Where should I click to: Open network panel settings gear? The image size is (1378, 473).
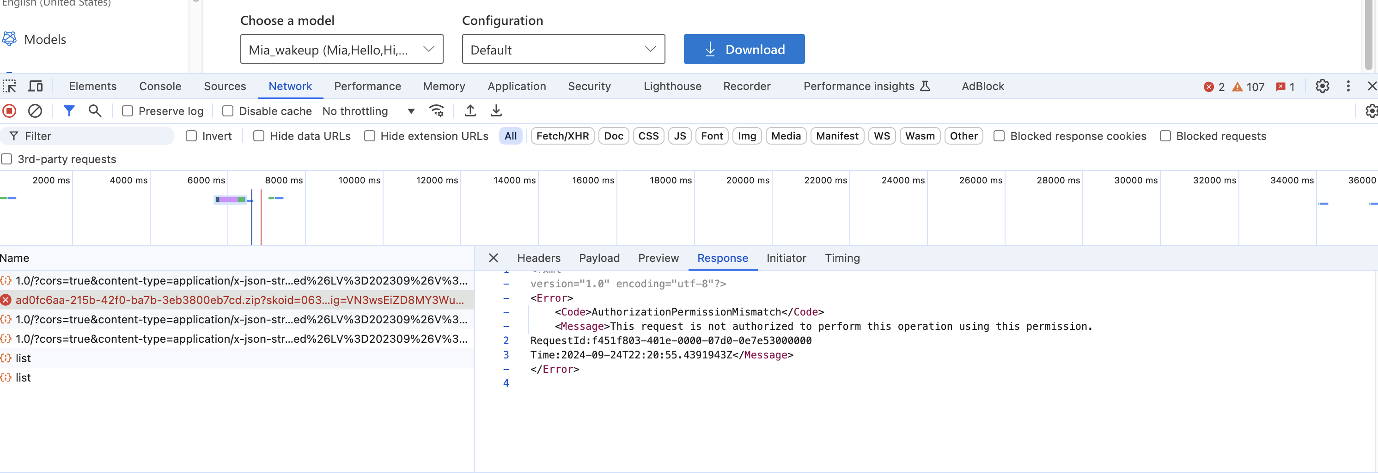pos(1372,111)
